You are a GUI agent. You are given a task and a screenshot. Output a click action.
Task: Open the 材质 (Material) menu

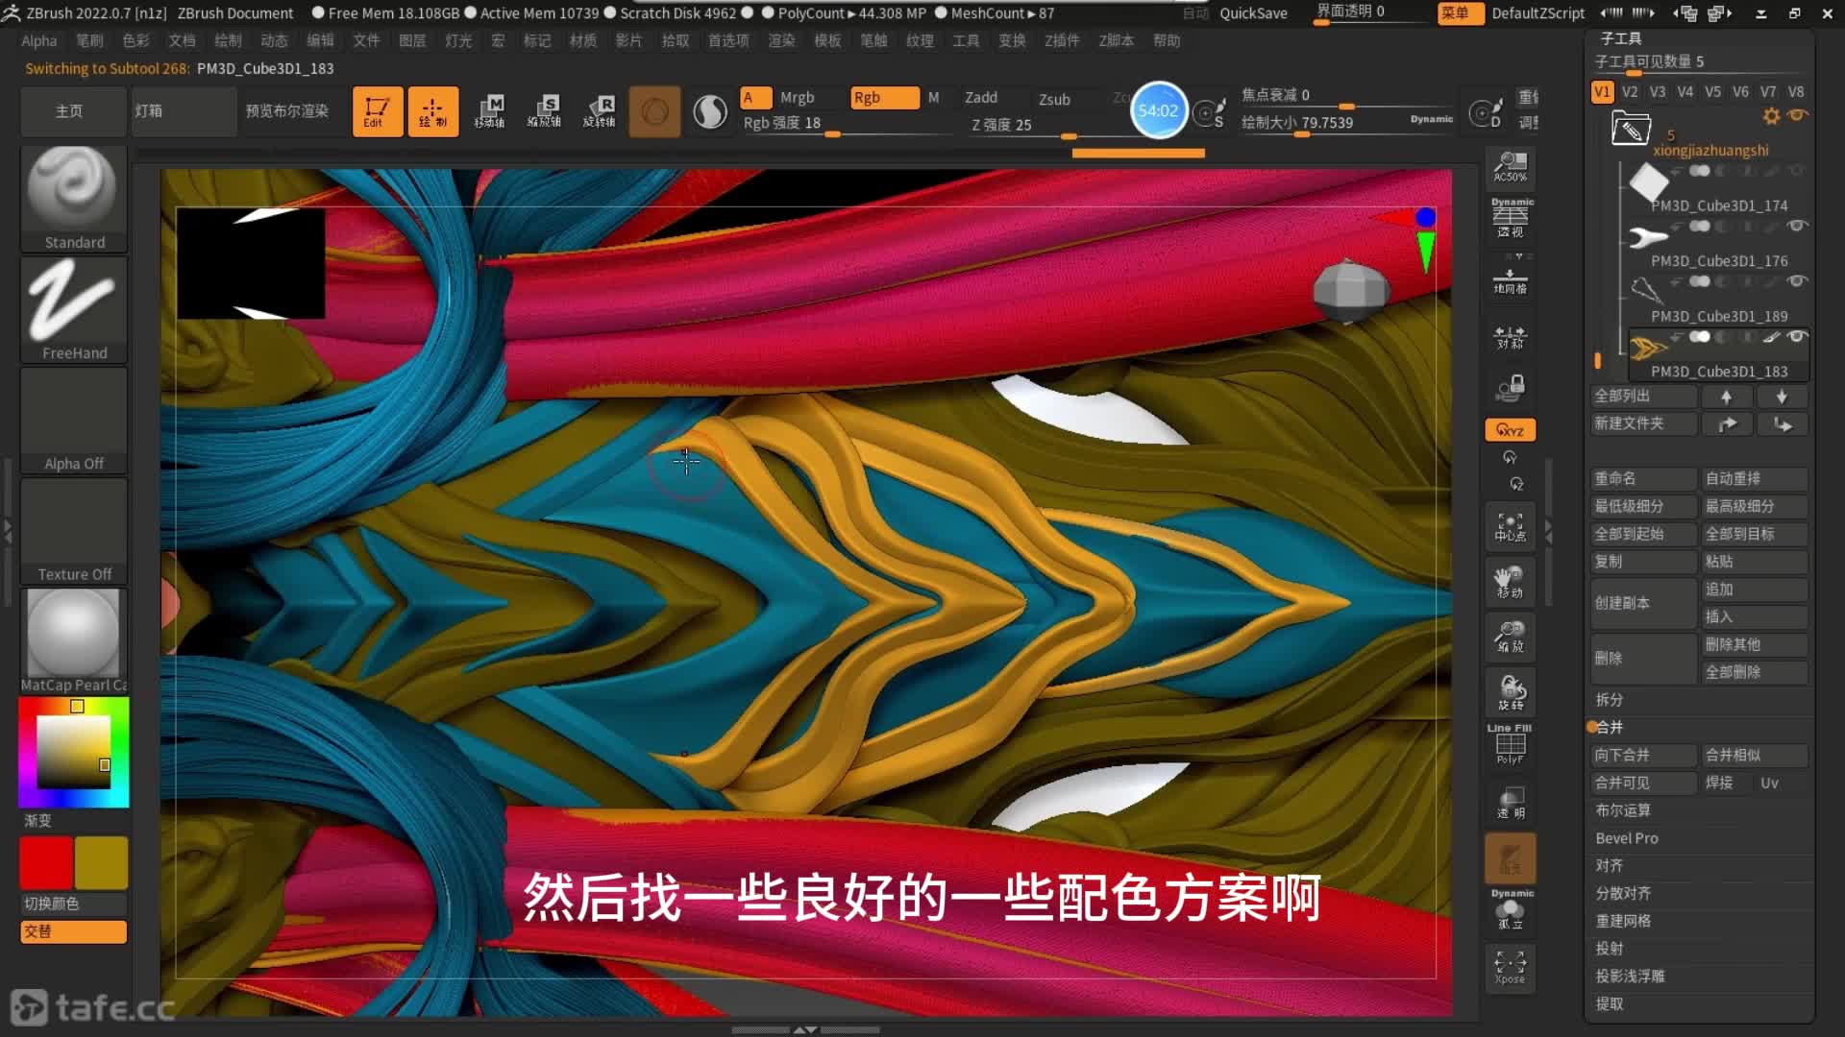pyautogui.click(x=582, y=40)
